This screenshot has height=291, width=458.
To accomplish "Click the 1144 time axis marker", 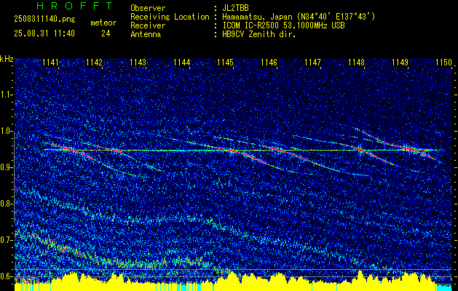I will (182, 63).
